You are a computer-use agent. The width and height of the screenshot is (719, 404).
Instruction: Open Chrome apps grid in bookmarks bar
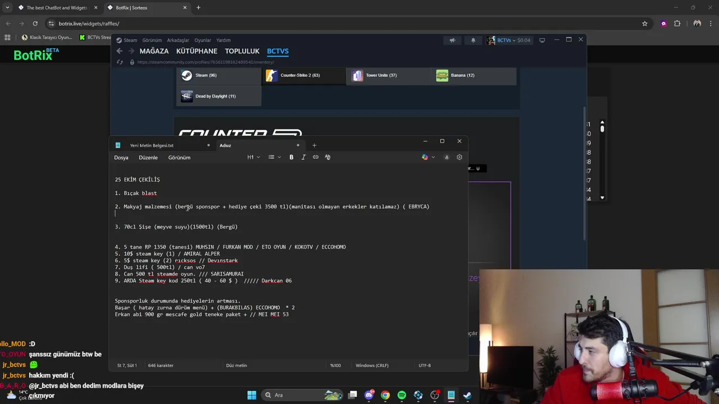point(7,38)
